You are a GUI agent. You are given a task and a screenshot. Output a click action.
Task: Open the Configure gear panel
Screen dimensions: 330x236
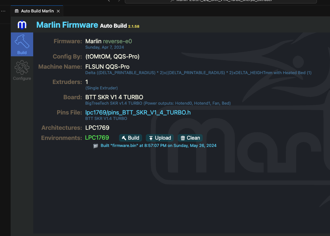(x=22, y=70)
